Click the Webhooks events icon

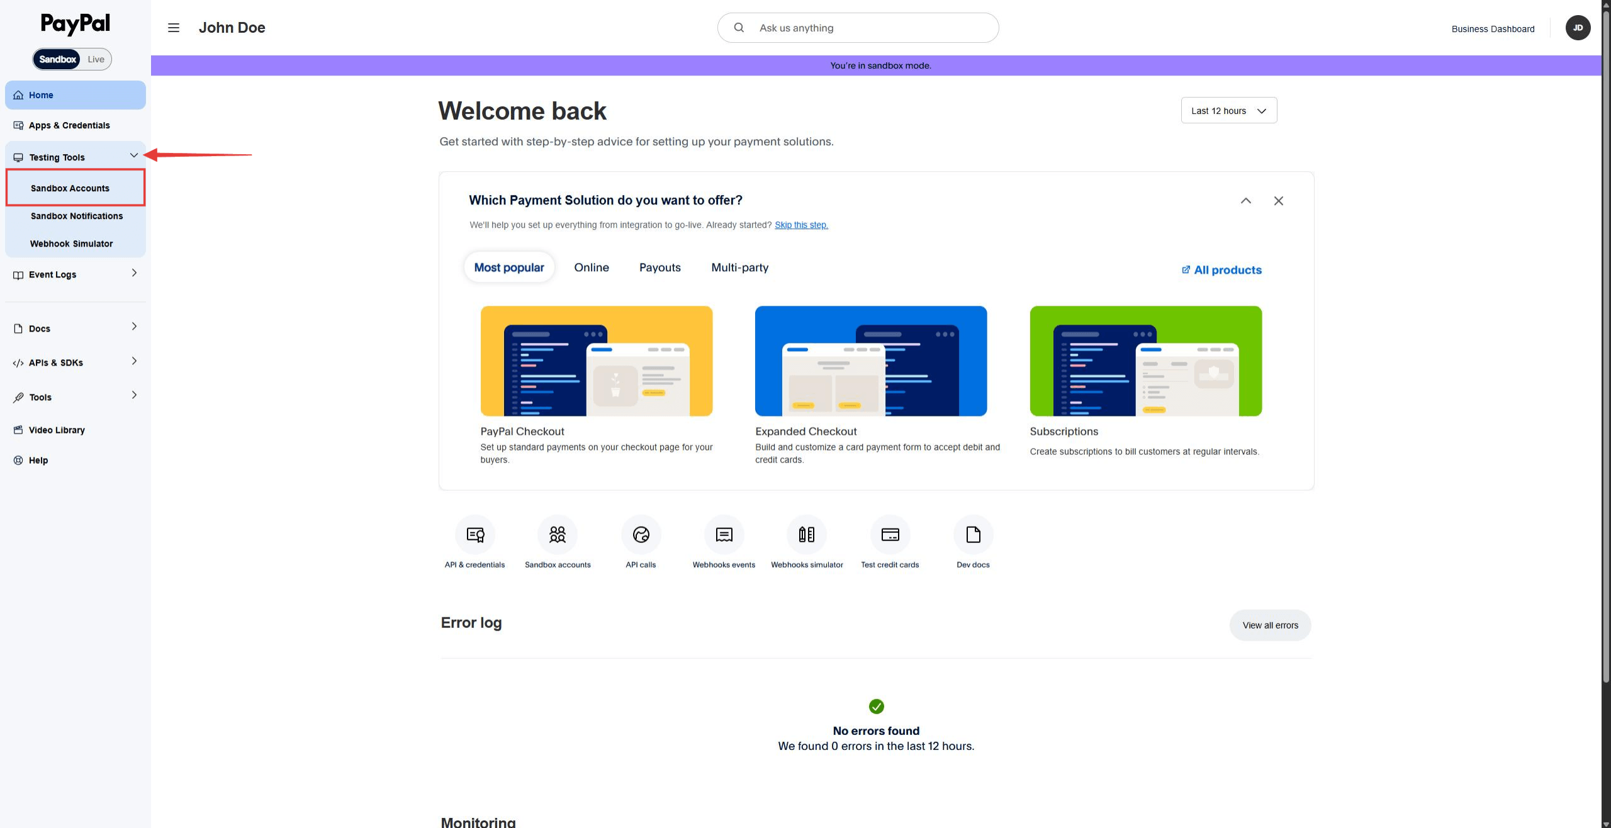click(724, 534)
